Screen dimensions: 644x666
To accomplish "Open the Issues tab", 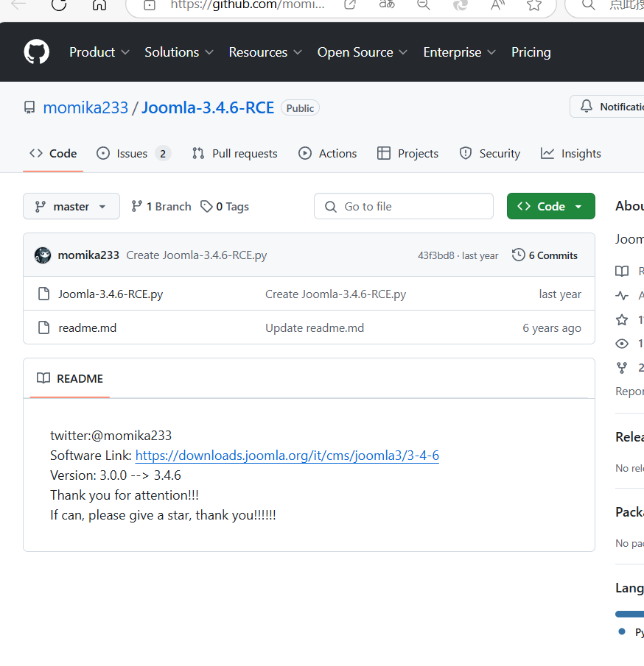I will [x=133, y=153].
